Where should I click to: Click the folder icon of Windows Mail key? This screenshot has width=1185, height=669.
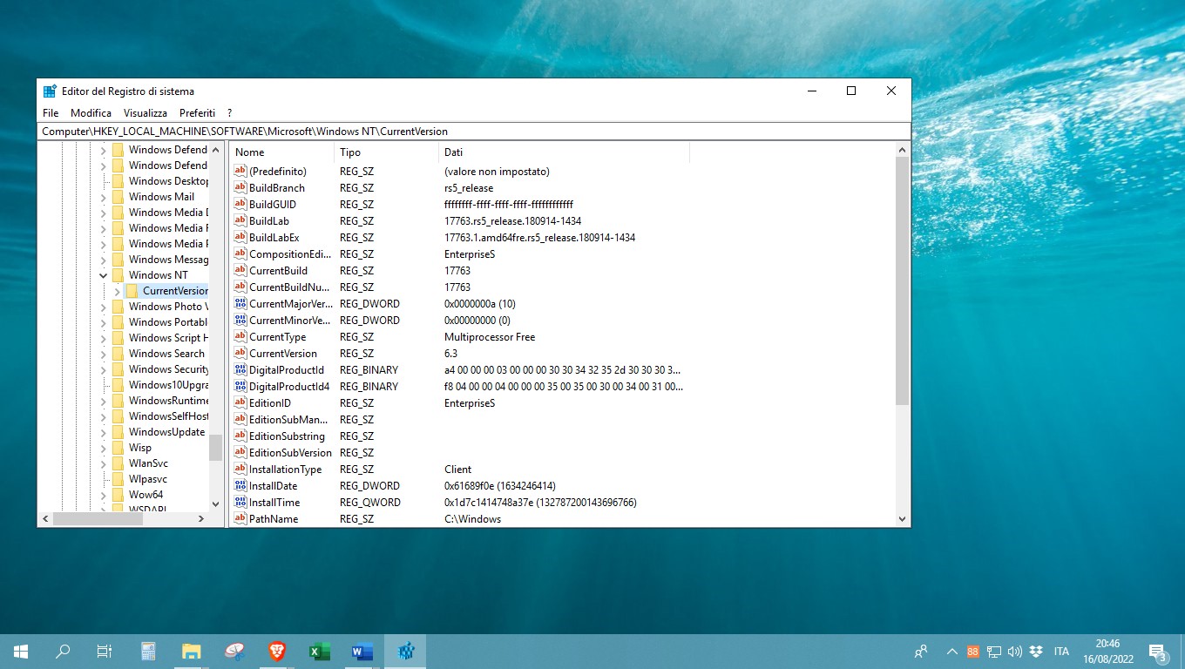118,197
